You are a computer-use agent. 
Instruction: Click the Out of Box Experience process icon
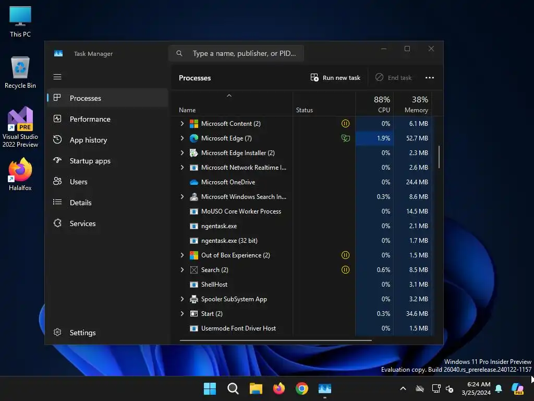194,255
